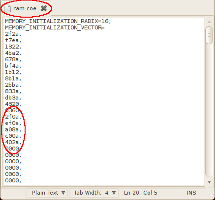Viewport: 215px width, 200px height.
Task: Click the vertical scrollbar thumb
Action: (209, 35)
